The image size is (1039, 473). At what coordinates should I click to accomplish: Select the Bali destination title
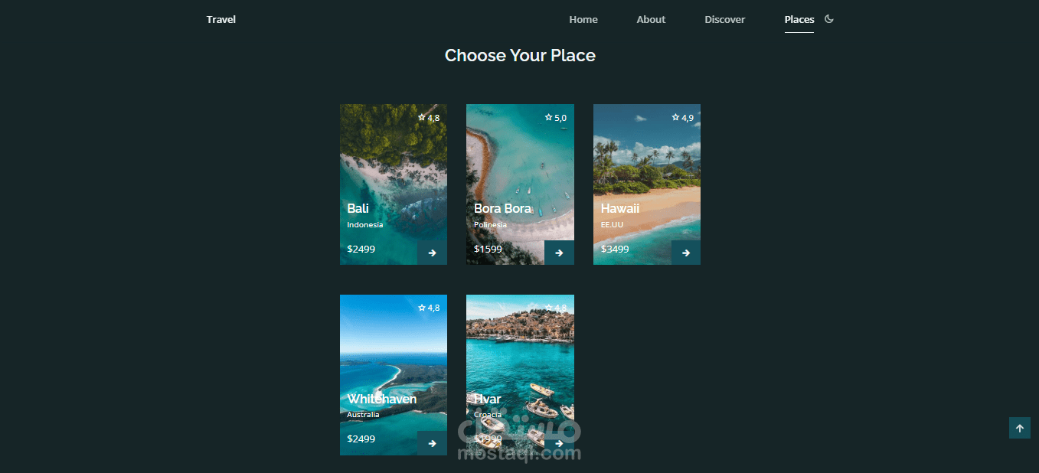tap(358, 208)
